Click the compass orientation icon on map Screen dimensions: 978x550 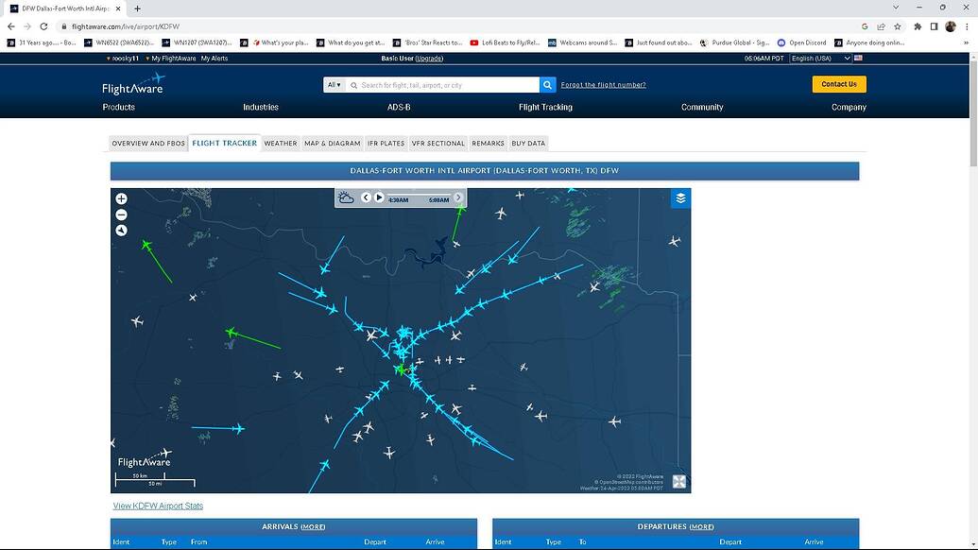coord(121,230)
